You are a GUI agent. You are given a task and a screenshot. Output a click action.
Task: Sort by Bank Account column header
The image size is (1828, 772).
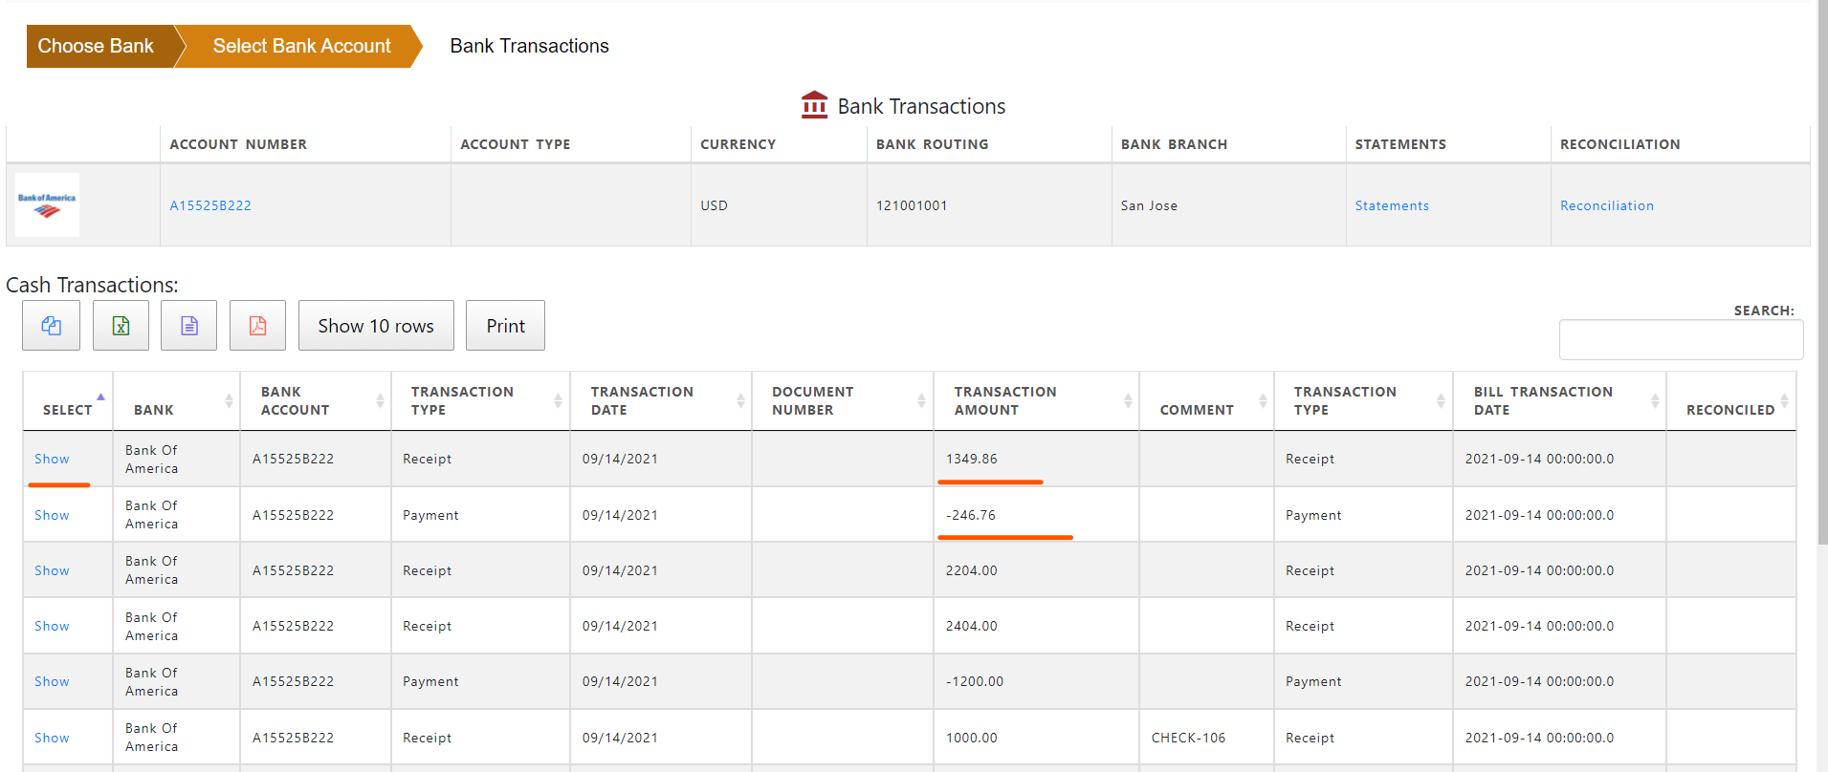316,401
